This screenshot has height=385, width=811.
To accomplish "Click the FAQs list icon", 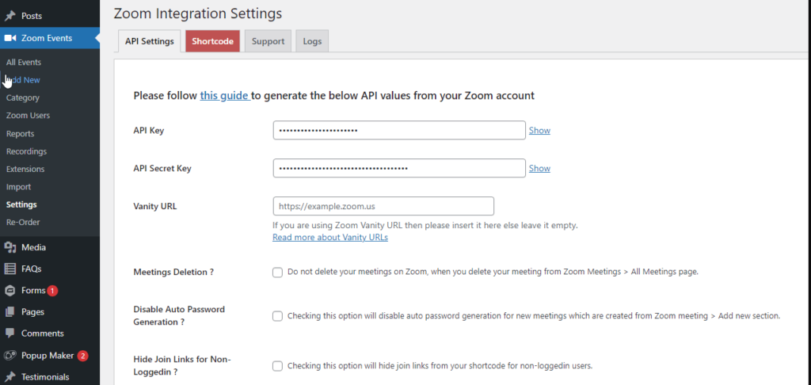I will (x=10, y=269).
